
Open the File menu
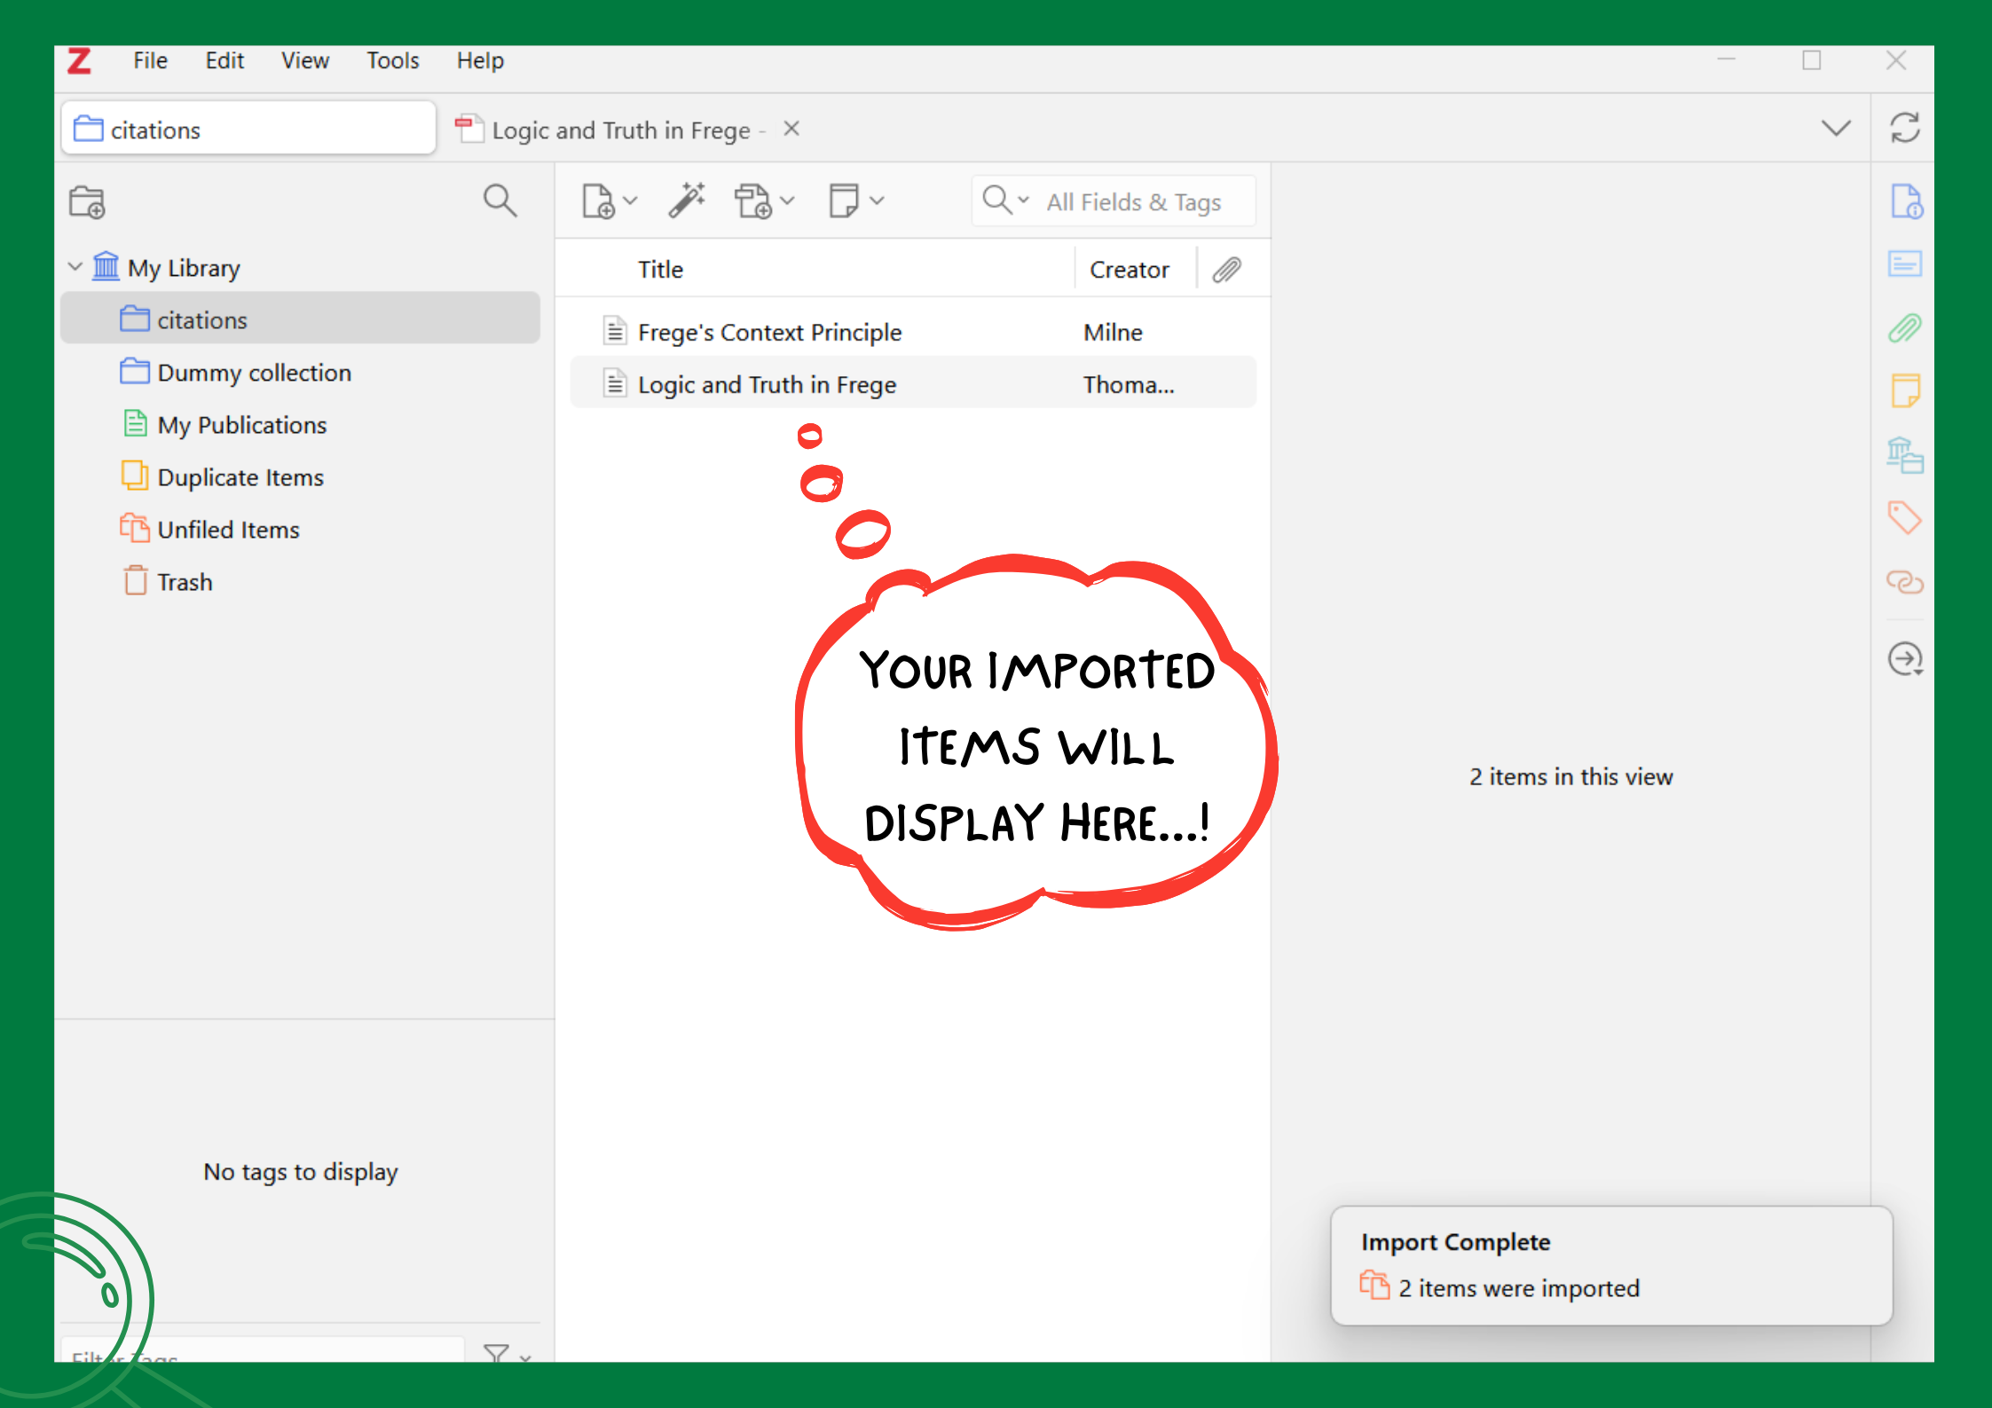(150, 60)
